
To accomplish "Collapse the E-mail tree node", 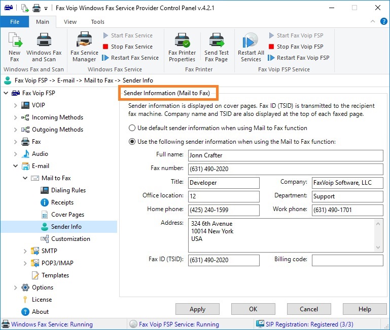I will 15,166.
